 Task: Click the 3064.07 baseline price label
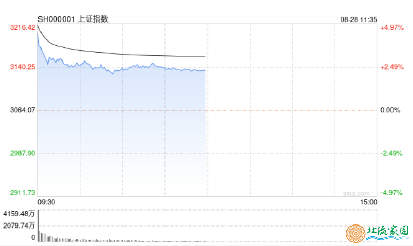[23, 110]
